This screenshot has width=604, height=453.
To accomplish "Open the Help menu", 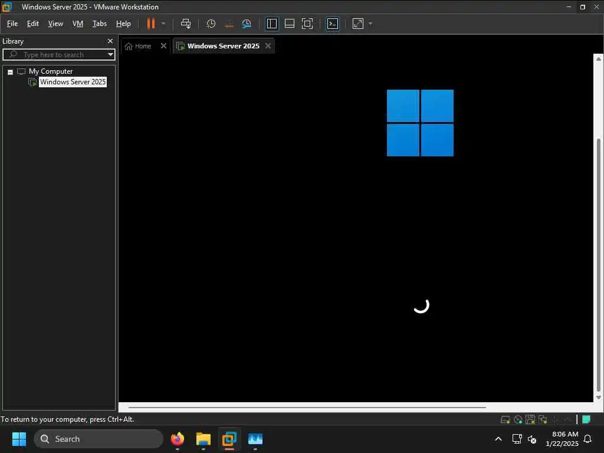I will tap(123, 24).
